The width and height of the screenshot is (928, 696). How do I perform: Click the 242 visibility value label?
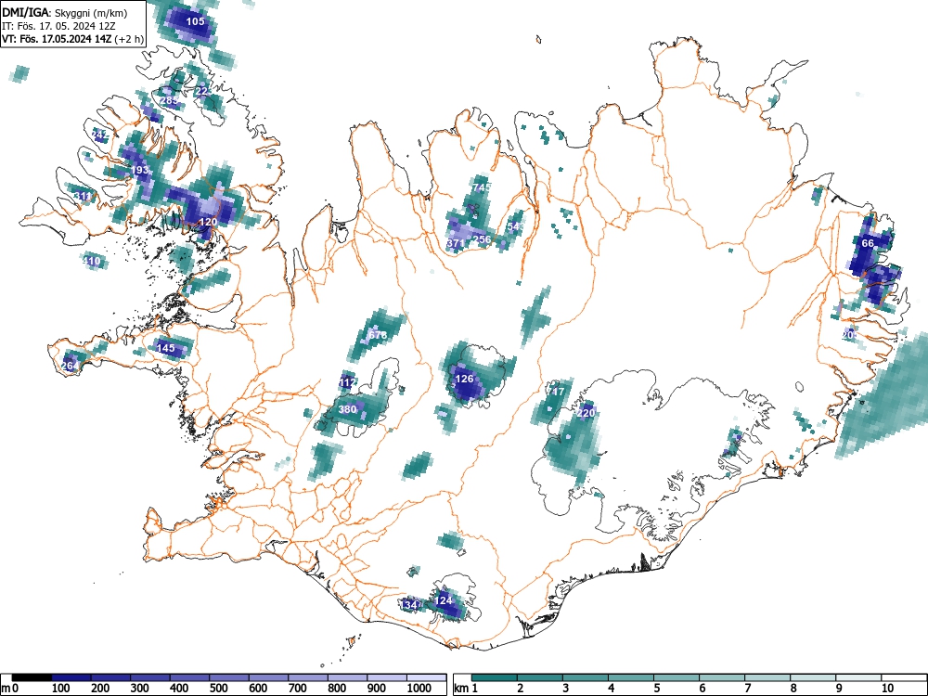click(x=100, y=135)
